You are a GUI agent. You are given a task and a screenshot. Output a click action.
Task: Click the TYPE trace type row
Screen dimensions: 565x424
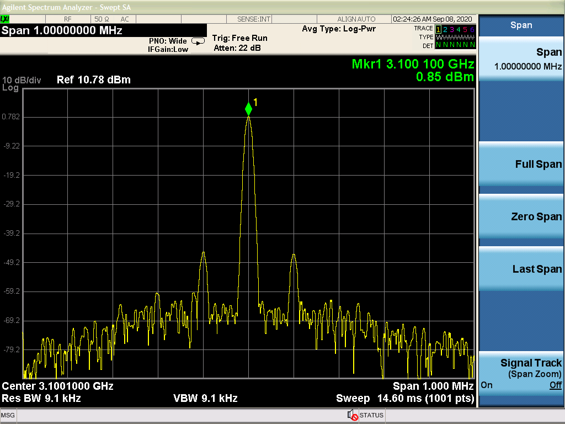coord(447,37)
